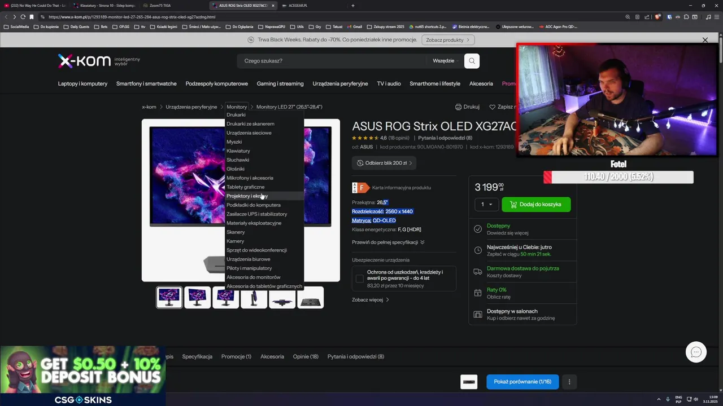The height and width of the screenshot is (406, 723).
Task: Open the quantity dropdown
Action: click(x=486, y=204)
